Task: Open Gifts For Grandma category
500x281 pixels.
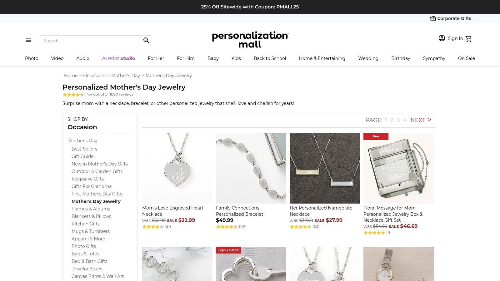Action: (x=92, y=186)
